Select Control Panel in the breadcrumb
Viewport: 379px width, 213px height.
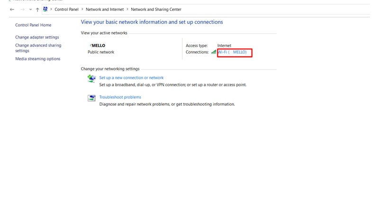tap(66, 9)
